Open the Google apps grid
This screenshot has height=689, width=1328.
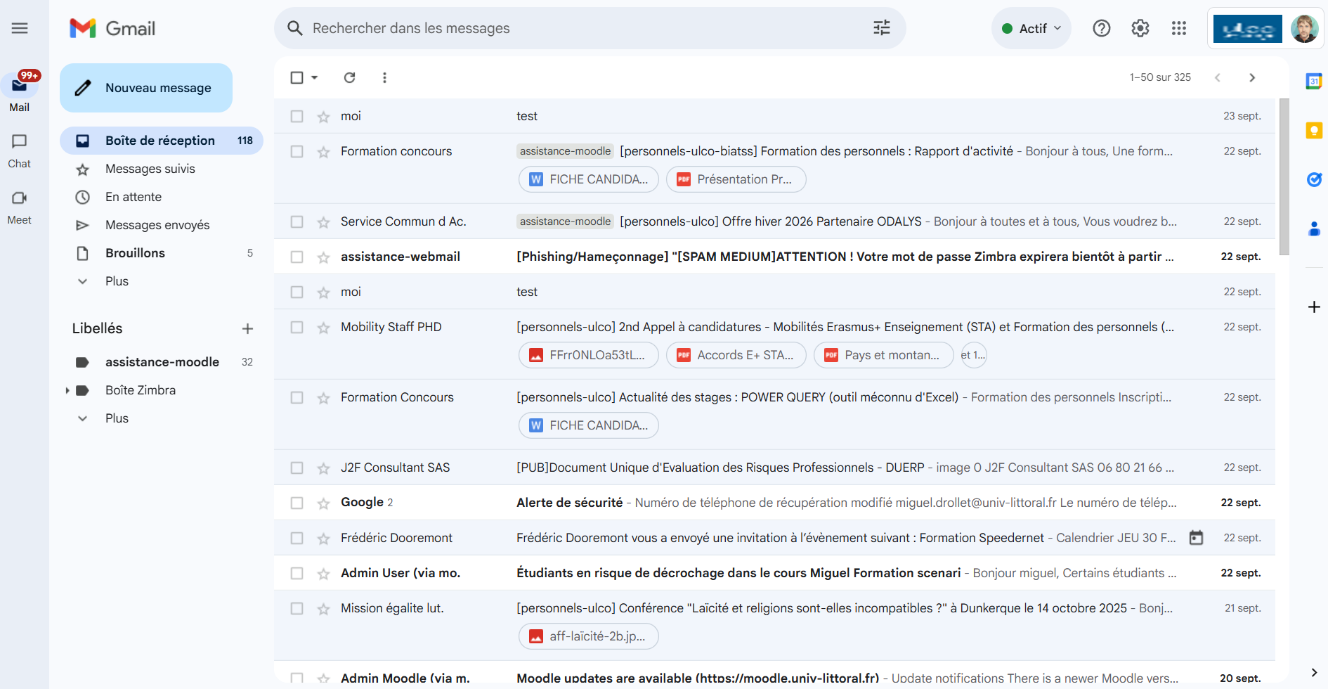(x=1178, y=28)
